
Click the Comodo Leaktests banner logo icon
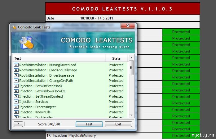click(26, 43)
